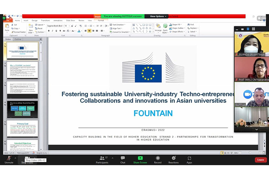Image resolution: width=269 pixels, height=179 pixels.
Task: Click Reset slide button
Action: click(x=39, y=28)
